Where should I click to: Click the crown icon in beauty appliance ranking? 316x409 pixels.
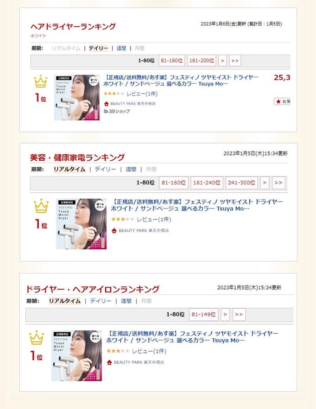click(x=41, y=206)
